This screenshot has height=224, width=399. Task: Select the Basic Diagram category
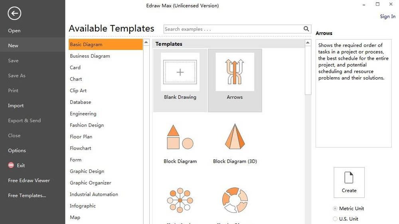click(x=106, y=45)
